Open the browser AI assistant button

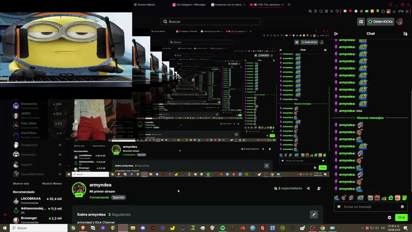tap(401, 11)
